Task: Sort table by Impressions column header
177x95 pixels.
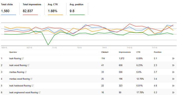Action: pos(125,52)
